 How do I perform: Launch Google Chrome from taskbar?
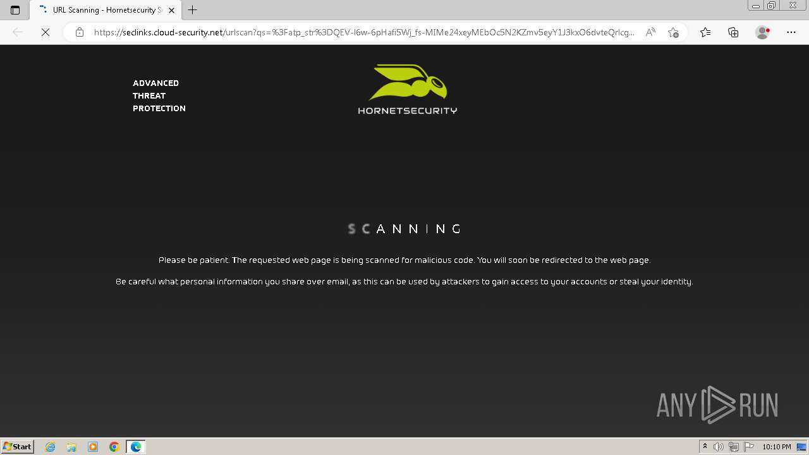click(114, 447)
